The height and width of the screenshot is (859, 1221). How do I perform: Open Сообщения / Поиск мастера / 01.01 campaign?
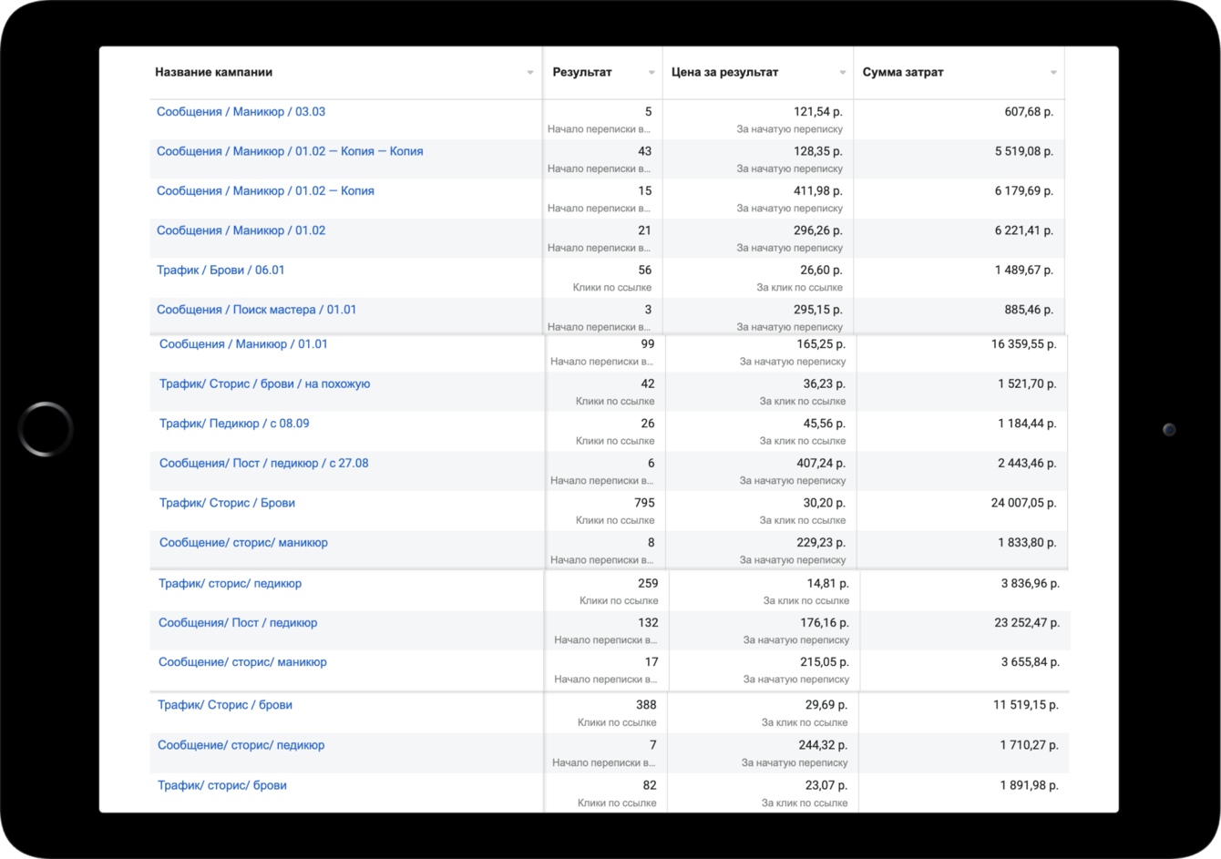(256, 310)
